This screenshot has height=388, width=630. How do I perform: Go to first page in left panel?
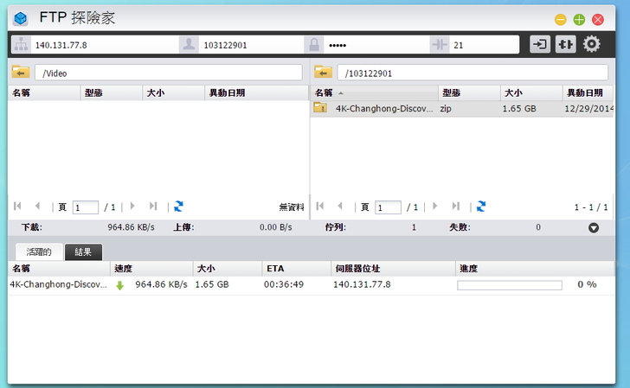point(17,207)
